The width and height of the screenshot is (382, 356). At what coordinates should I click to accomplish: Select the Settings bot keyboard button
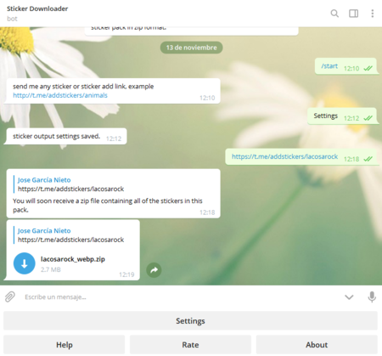pyautogui.click(x=190, y=320)
